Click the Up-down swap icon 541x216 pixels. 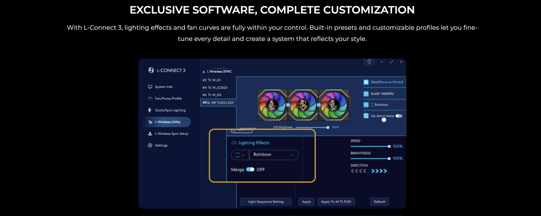[x=366, y=116]
